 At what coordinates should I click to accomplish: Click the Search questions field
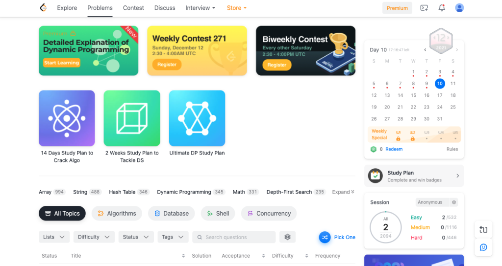click(x=234, y=237)
